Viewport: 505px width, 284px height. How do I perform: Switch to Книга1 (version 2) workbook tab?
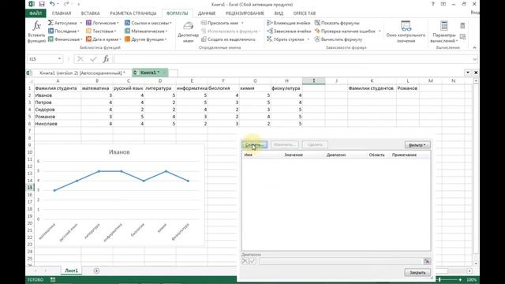(x=82, y=73)
